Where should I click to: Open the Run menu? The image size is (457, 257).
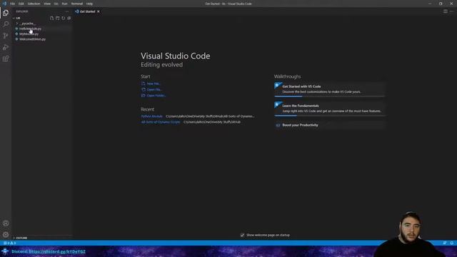(x=64, y=4)
